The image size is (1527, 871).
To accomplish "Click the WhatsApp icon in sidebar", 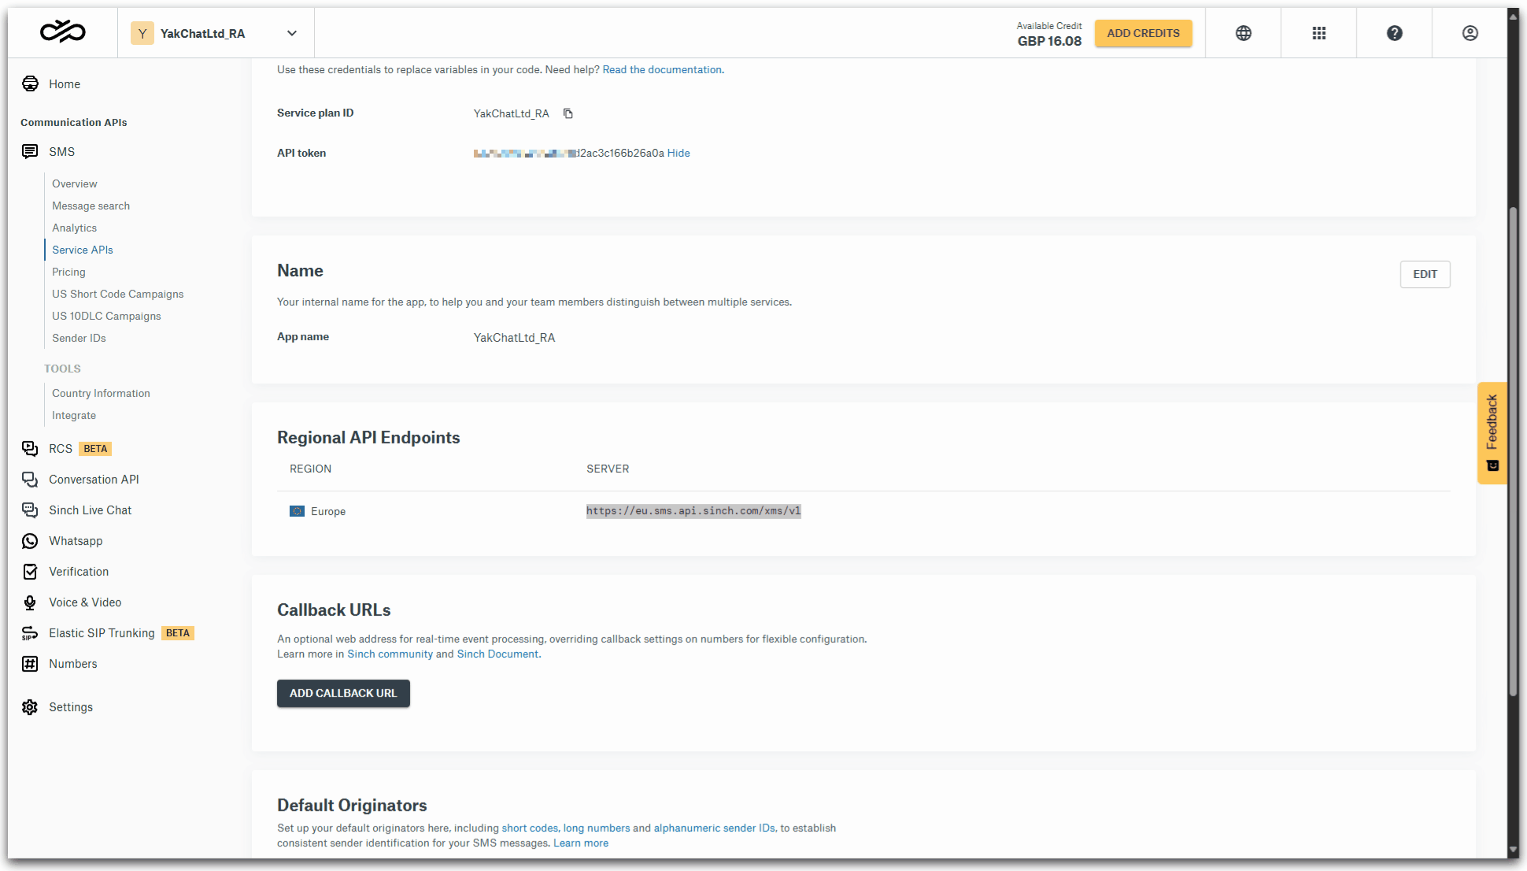I will (31, 540).
